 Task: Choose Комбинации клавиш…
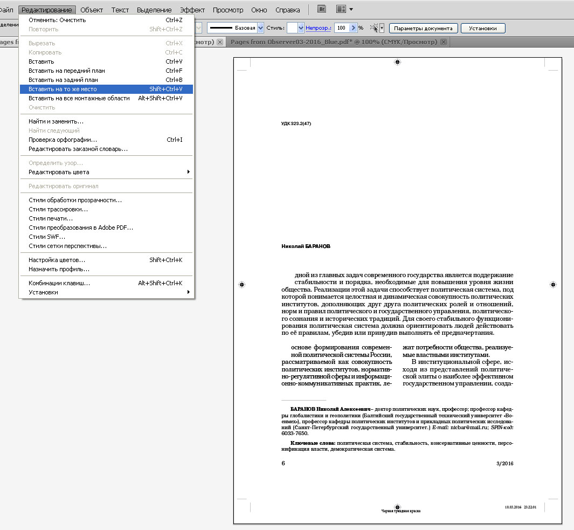pyautogui.click(x=106, y=283)
